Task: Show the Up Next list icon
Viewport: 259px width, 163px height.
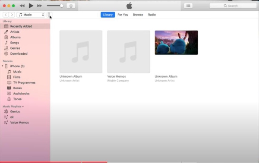Action: click(188, 6)
